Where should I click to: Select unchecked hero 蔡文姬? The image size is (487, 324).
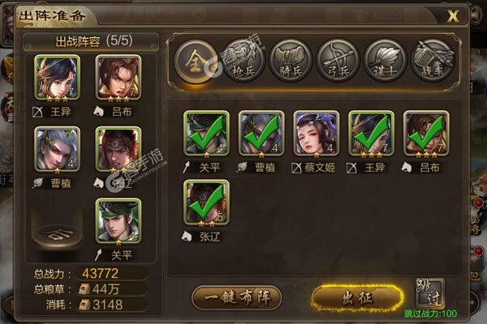point(317,134)
